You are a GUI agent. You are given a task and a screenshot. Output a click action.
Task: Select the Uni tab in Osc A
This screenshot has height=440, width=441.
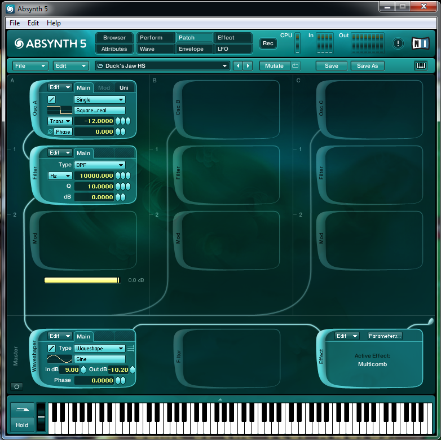(x=124, y=88)
